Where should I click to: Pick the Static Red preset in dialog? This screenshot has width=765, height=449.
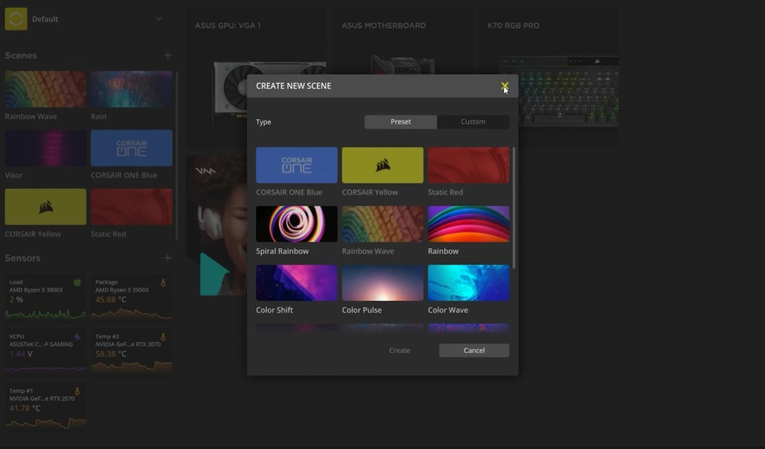coord(469,165)
